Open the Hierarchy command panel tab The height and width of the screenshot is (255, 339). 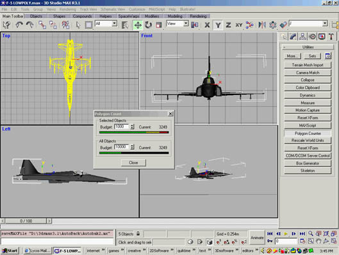point(302,37)
